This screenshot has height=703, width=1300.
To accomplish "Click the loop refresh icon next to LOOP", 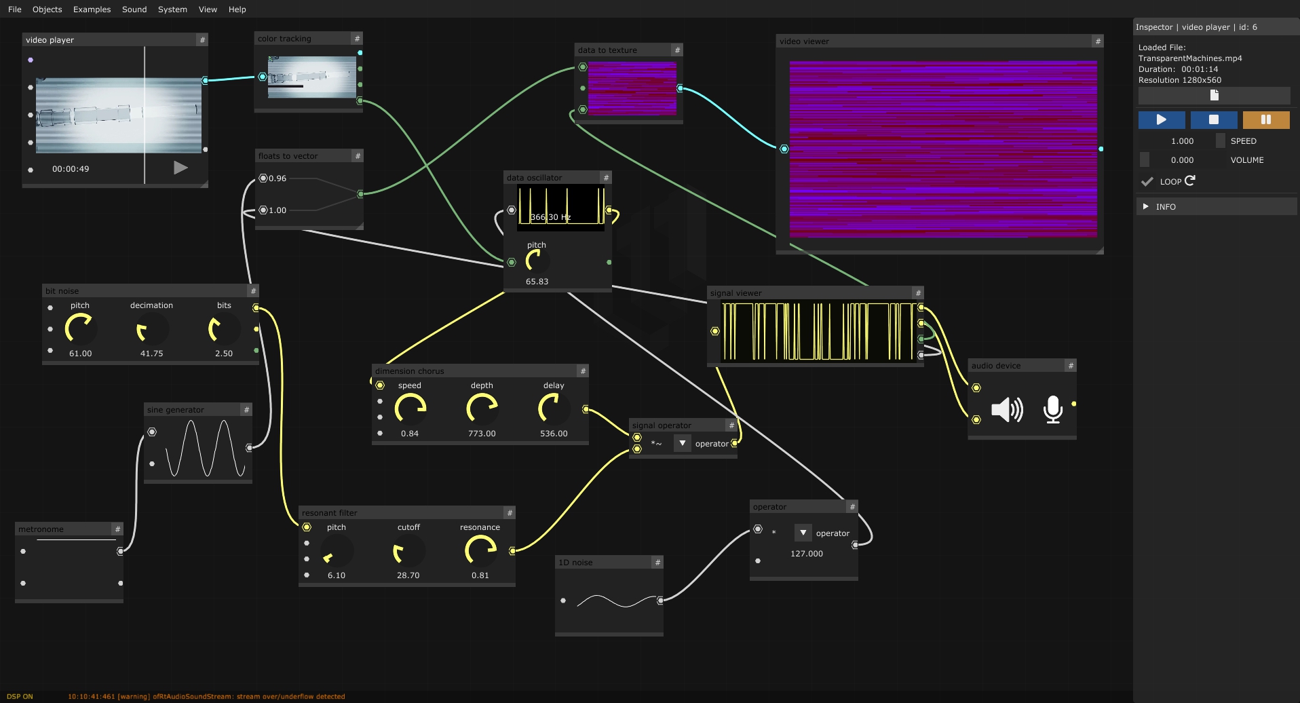I will (1190, 180).
